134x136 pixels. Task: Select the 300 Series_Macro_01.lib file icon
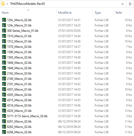[x=4, y=31]
